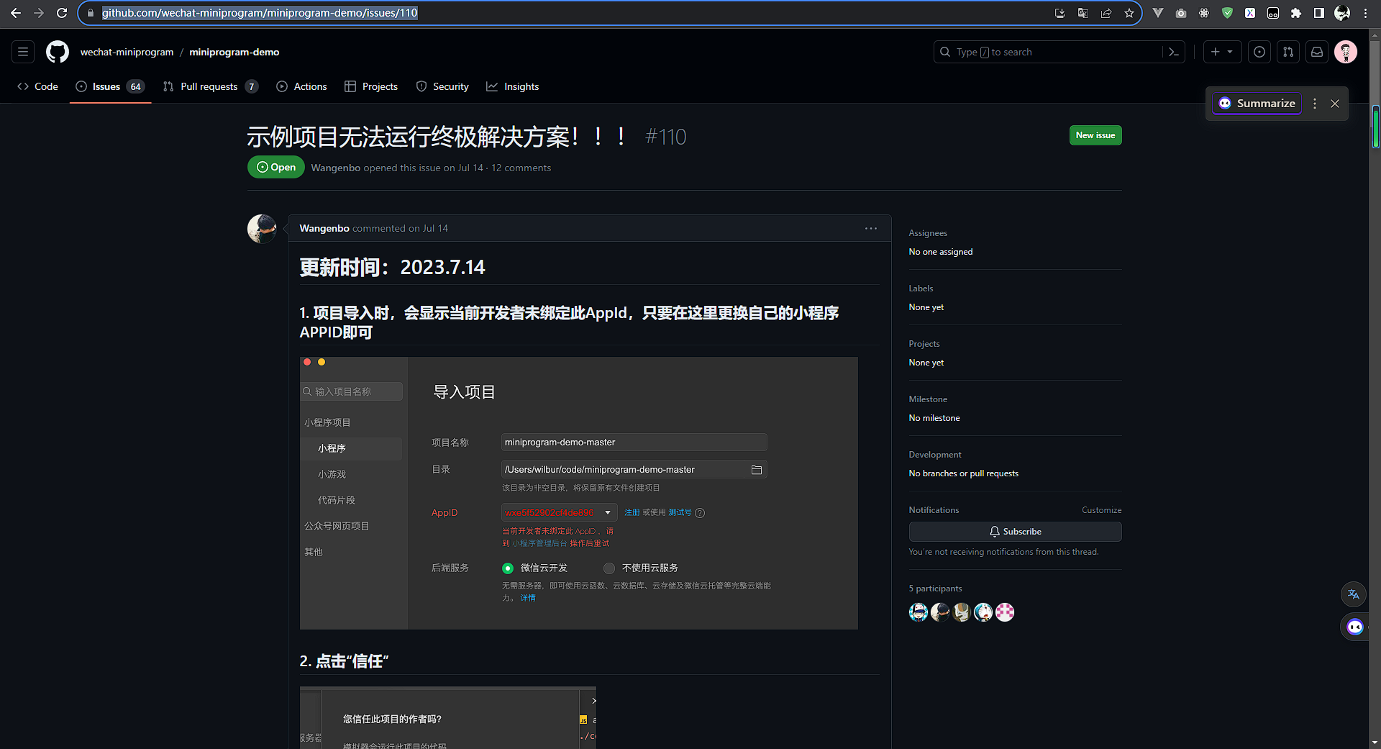This screenshot has width=1381, height=749.
Task: Click the last pink participant avatar
Action: coord(1005,612)
